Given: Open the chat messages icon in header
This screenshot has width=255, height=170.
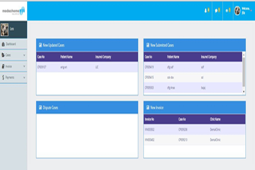Looking at the screenshot, I should (217, 10).
